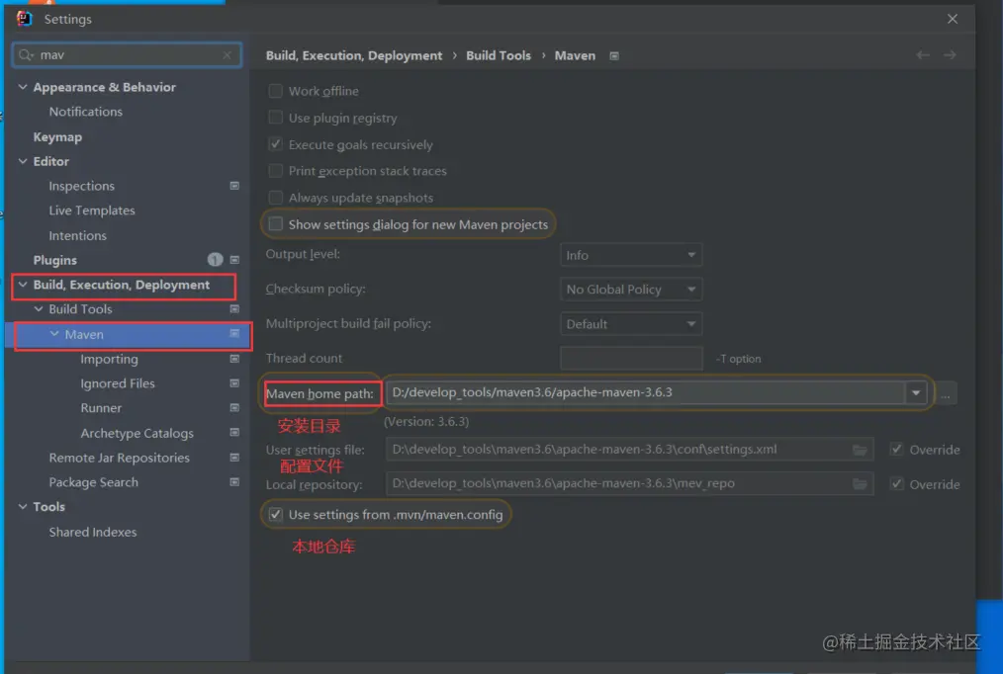Browse folder for Local repository

click(x=860, y=483)
